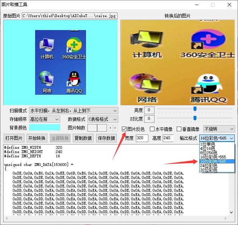Click the #define IMG_HEIGHT 240 line

[33, 152]
